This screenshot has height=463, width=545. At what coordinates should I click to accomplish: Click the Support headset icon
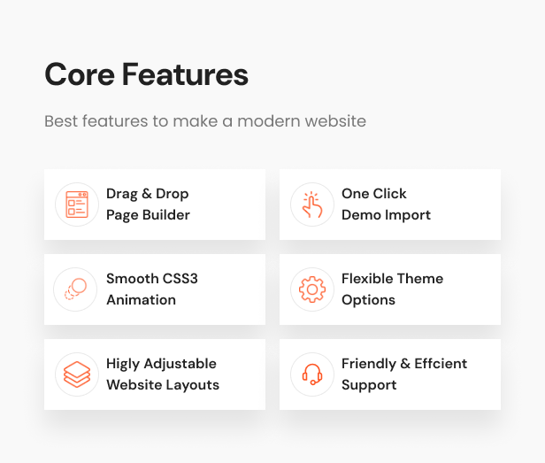point(312,374)
